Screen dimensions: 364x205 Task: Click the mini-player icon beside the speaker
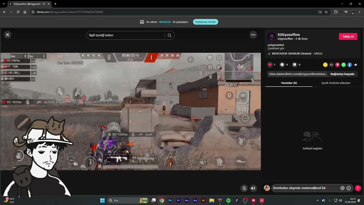244,188
